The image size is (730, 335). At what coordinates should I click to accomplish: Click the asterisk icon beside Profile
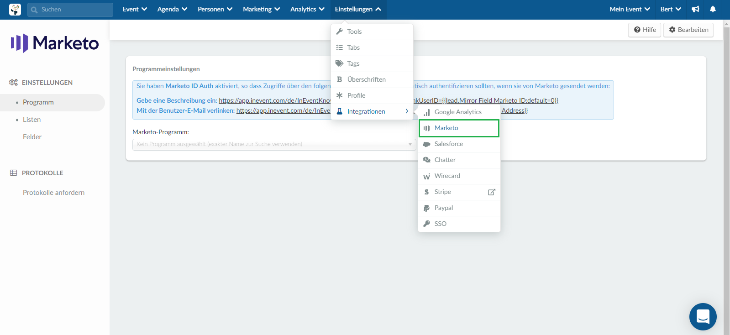tap(339, 95)
